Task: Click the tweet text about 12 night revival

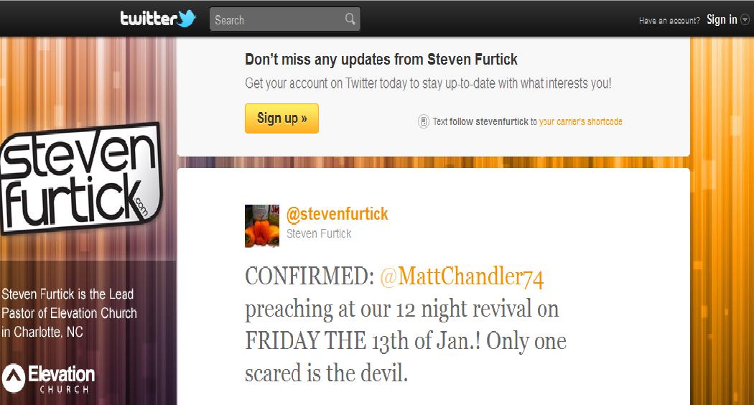Action: point(406,325)
